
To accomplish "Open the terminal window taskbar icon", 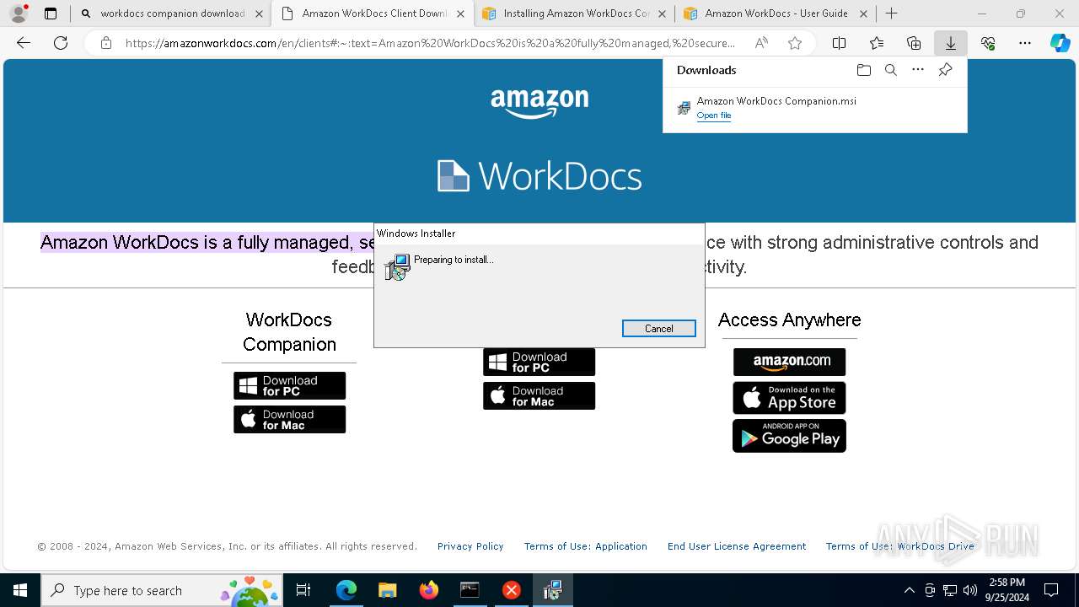I will coord(470,590).
